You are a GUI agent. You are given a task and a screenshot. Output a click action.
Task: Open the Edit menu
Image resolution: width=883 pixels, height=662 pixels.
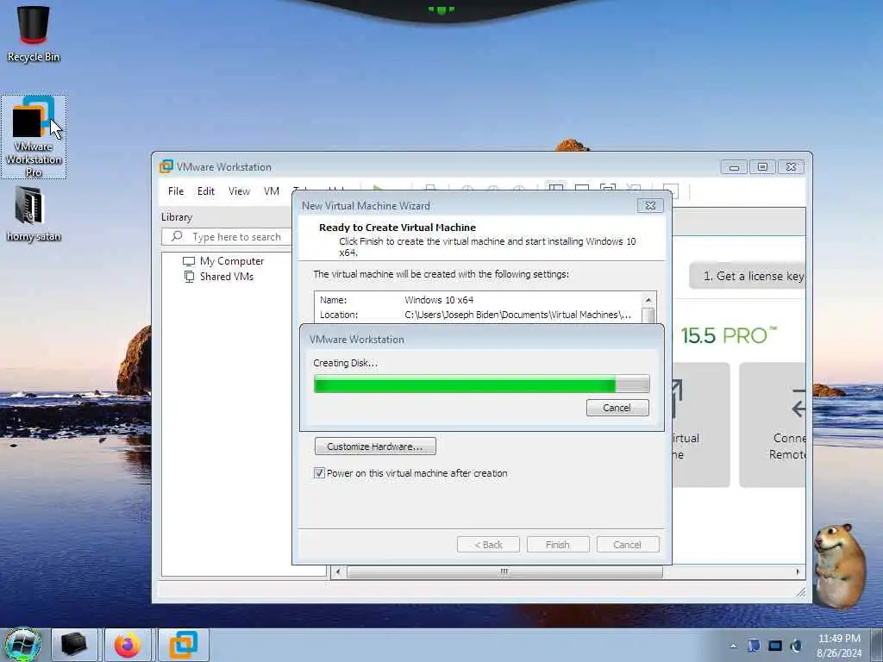(x=205, y=191)
